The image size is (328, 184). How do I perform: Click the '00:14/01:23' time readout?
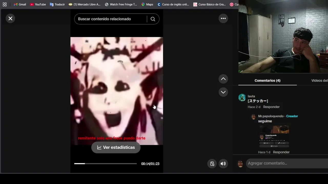(150, 164)
